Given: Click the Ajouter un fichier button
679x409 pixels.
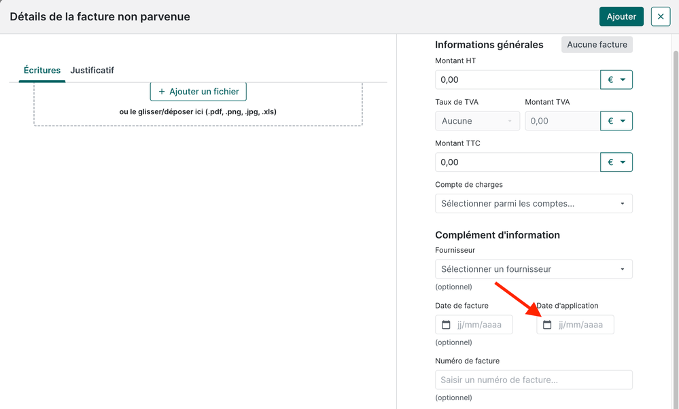Looking at the screenshot, I should click(x=198, y=91).
